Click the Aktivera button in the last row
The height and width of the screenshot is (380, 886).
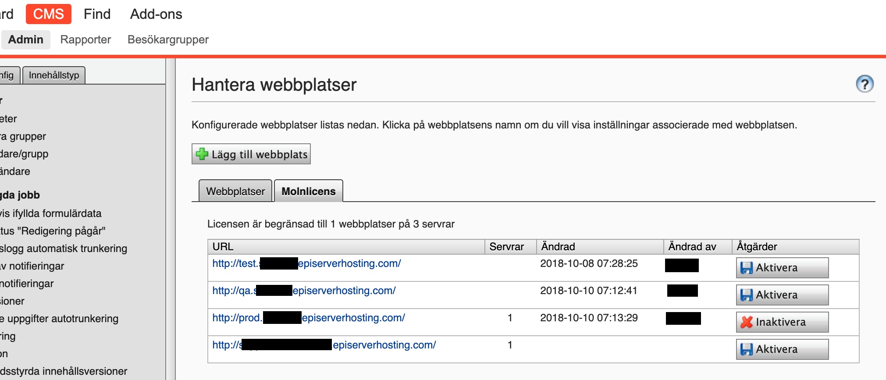pos(782,349)
